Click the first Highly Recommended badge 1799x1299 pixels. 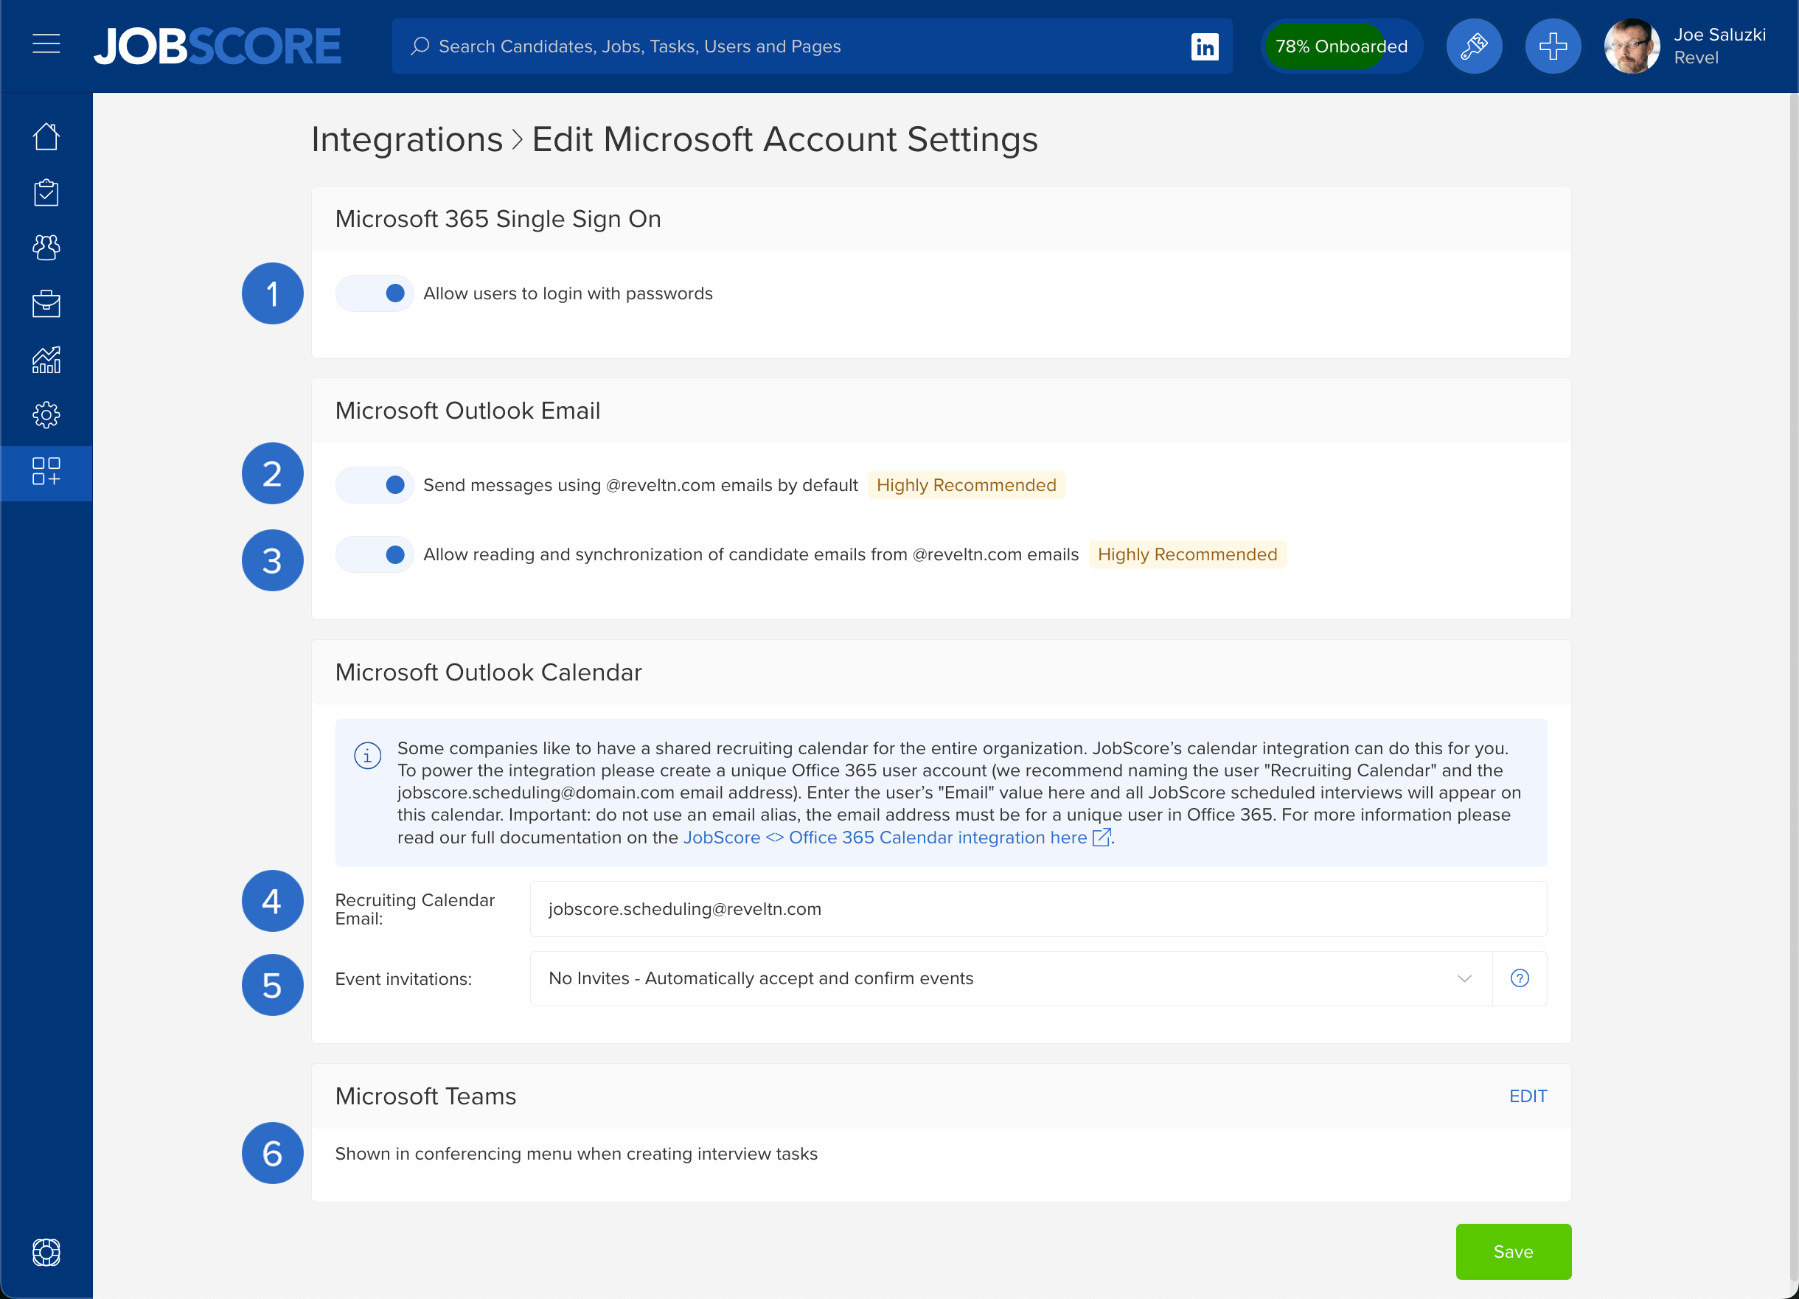[965, 484]
